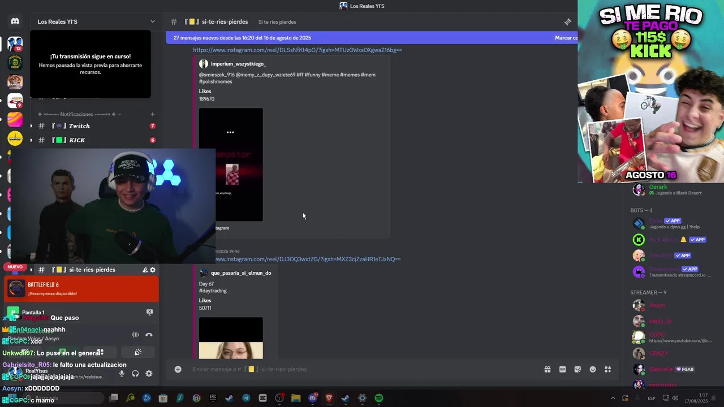Open the emoji picker
This screenshot has height=407, width=724.
pyautogui.click(x=593, y=369)
